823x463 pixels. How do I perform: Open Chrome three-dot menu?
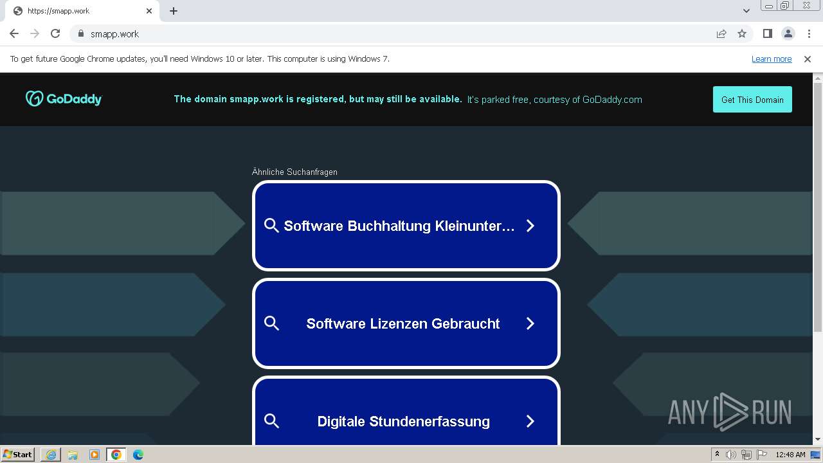pyautogui.click(x=808, y=33)
